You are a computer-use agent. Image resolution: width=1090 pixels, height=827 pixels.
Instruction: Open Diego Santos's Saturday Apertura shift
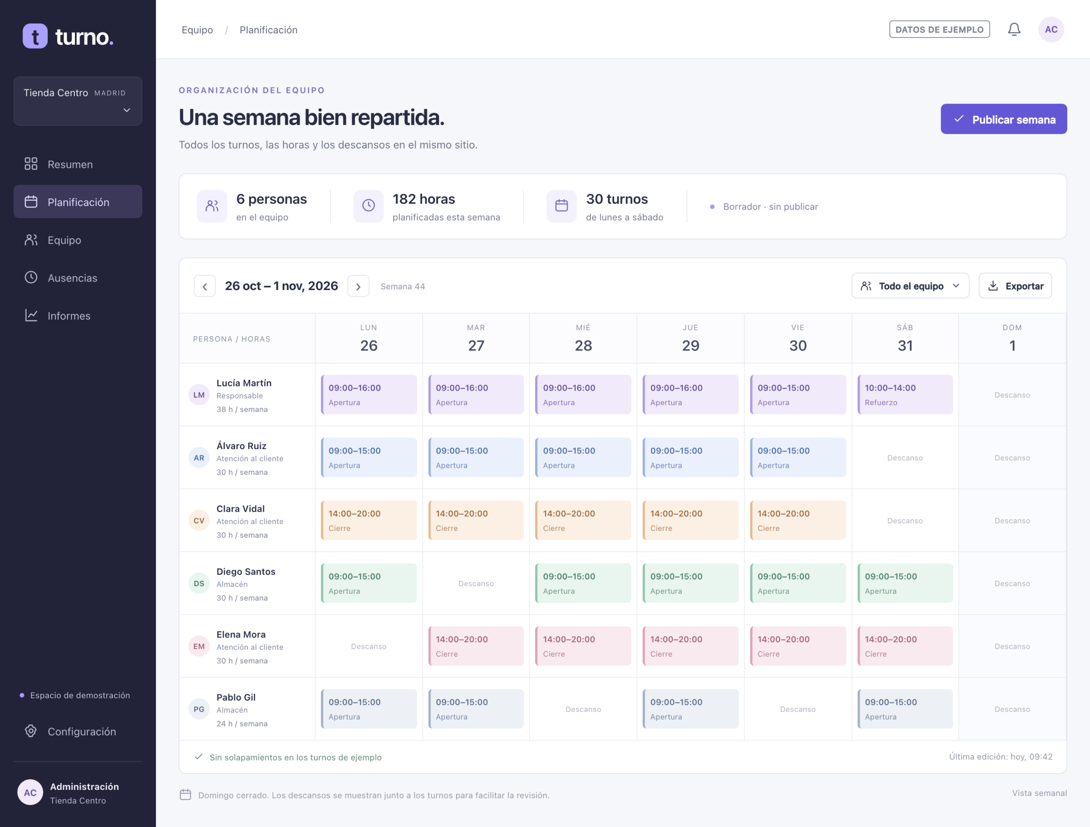(905, 583)
